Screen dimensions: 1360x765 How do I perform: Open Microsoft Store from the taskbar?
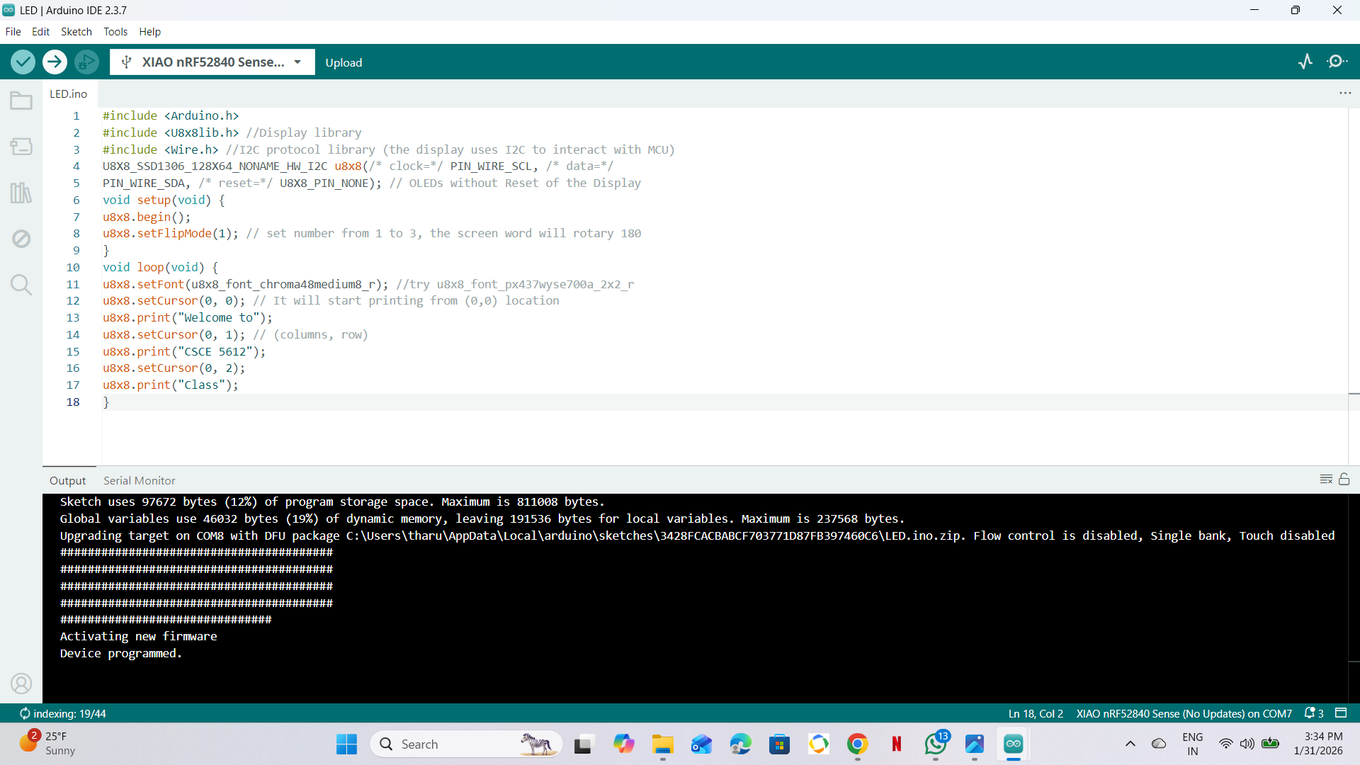[x=780, y=744]
